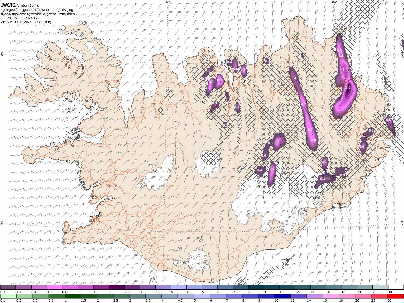
Task: Click the upper legend swatch starting at 10
Action: click(287, 287)
